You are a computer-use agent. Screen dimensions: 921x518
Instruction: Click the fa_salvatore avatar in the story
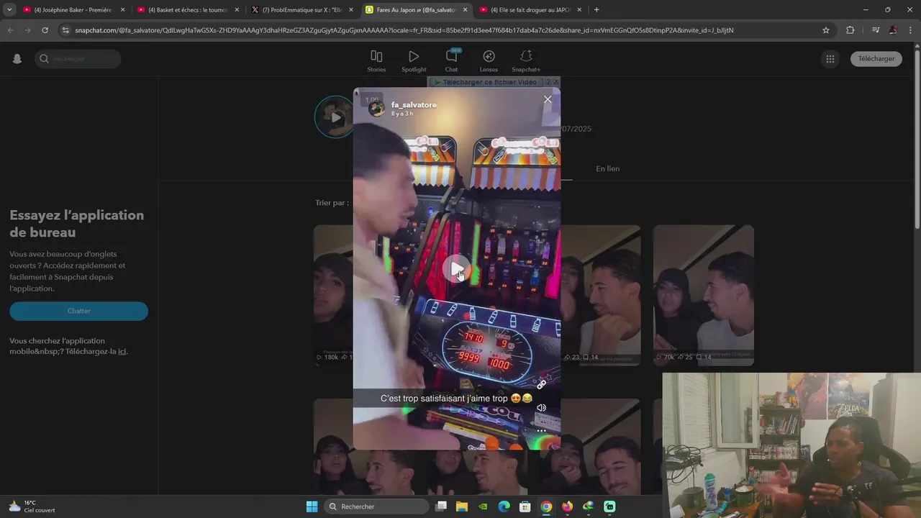point(377,109)
